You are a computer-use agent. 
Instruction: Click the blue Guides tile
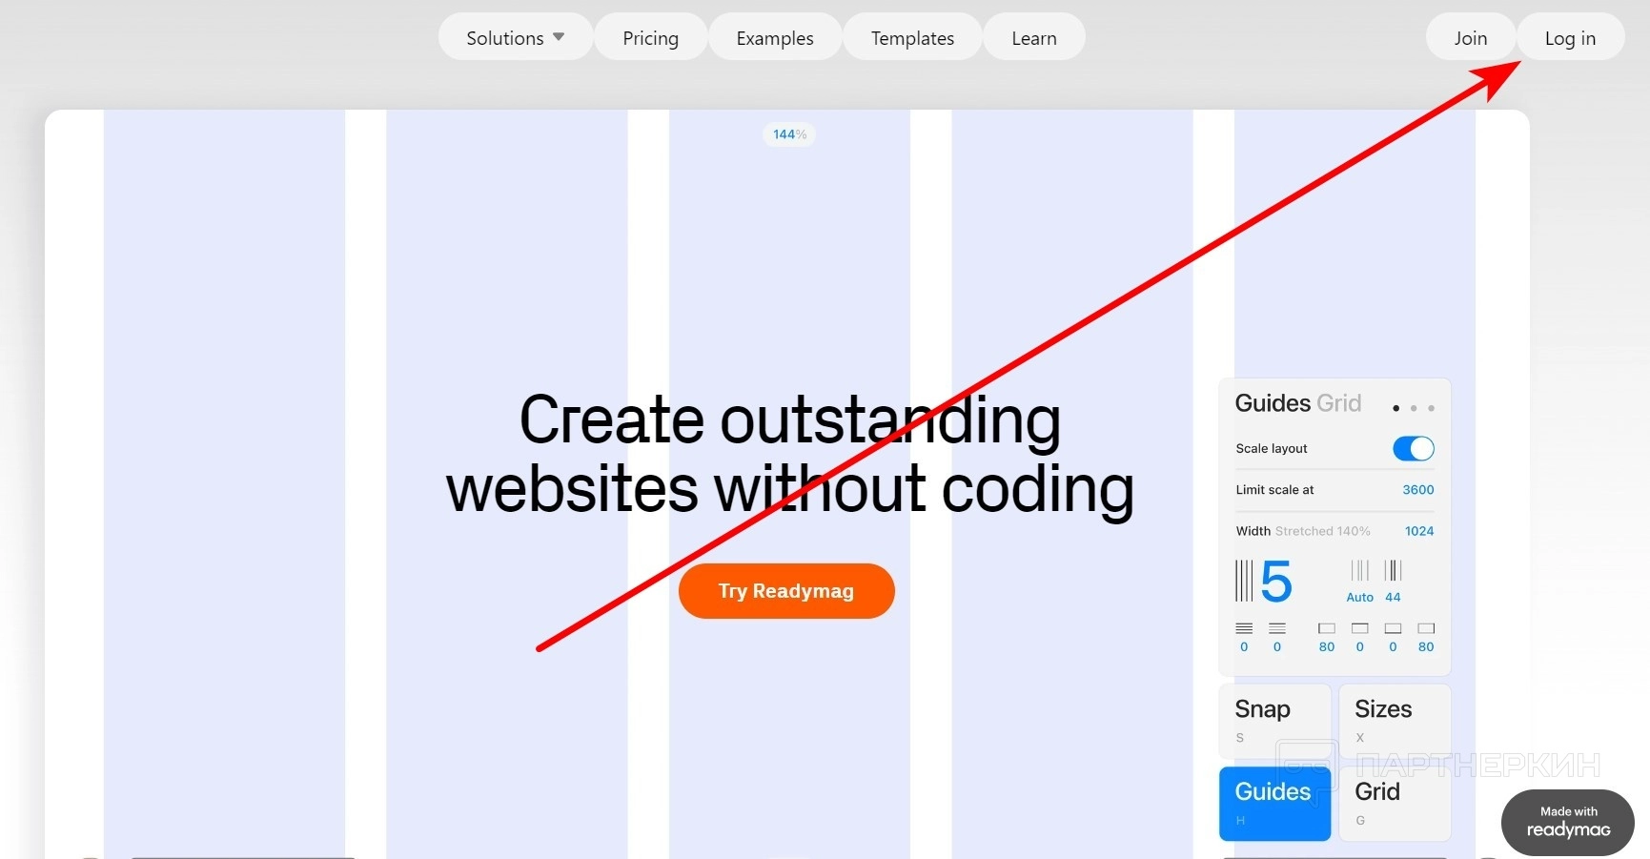coord(1275,804)
